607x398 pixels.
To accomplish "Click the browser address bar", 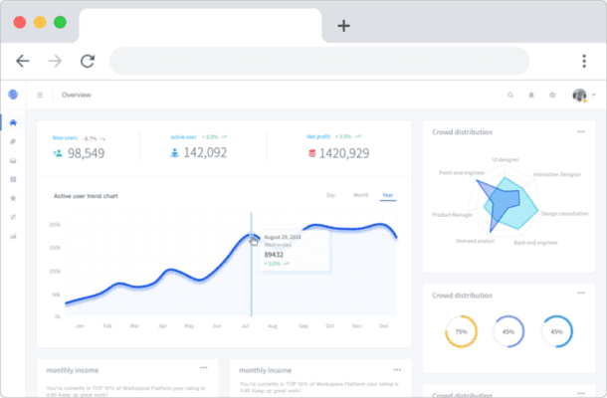I will click(328, 61).
